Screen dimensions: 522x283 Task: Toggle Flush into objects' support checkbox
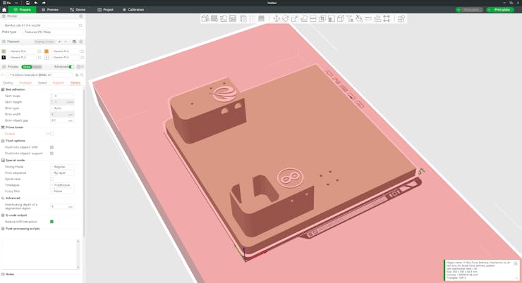[51, 153]
